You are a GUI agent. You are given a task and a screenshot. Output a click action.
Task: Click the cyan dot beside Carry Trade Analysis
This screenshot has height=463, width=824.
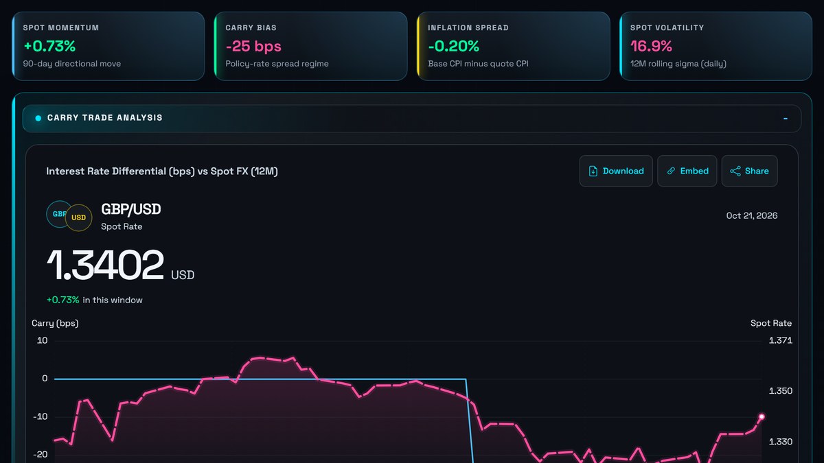click(x=38, y=118)
